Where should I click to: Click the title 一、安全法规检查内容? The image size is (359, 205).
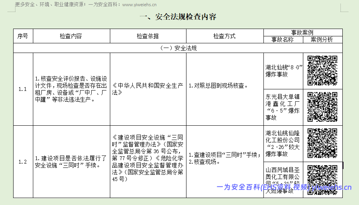coord(178,17)
